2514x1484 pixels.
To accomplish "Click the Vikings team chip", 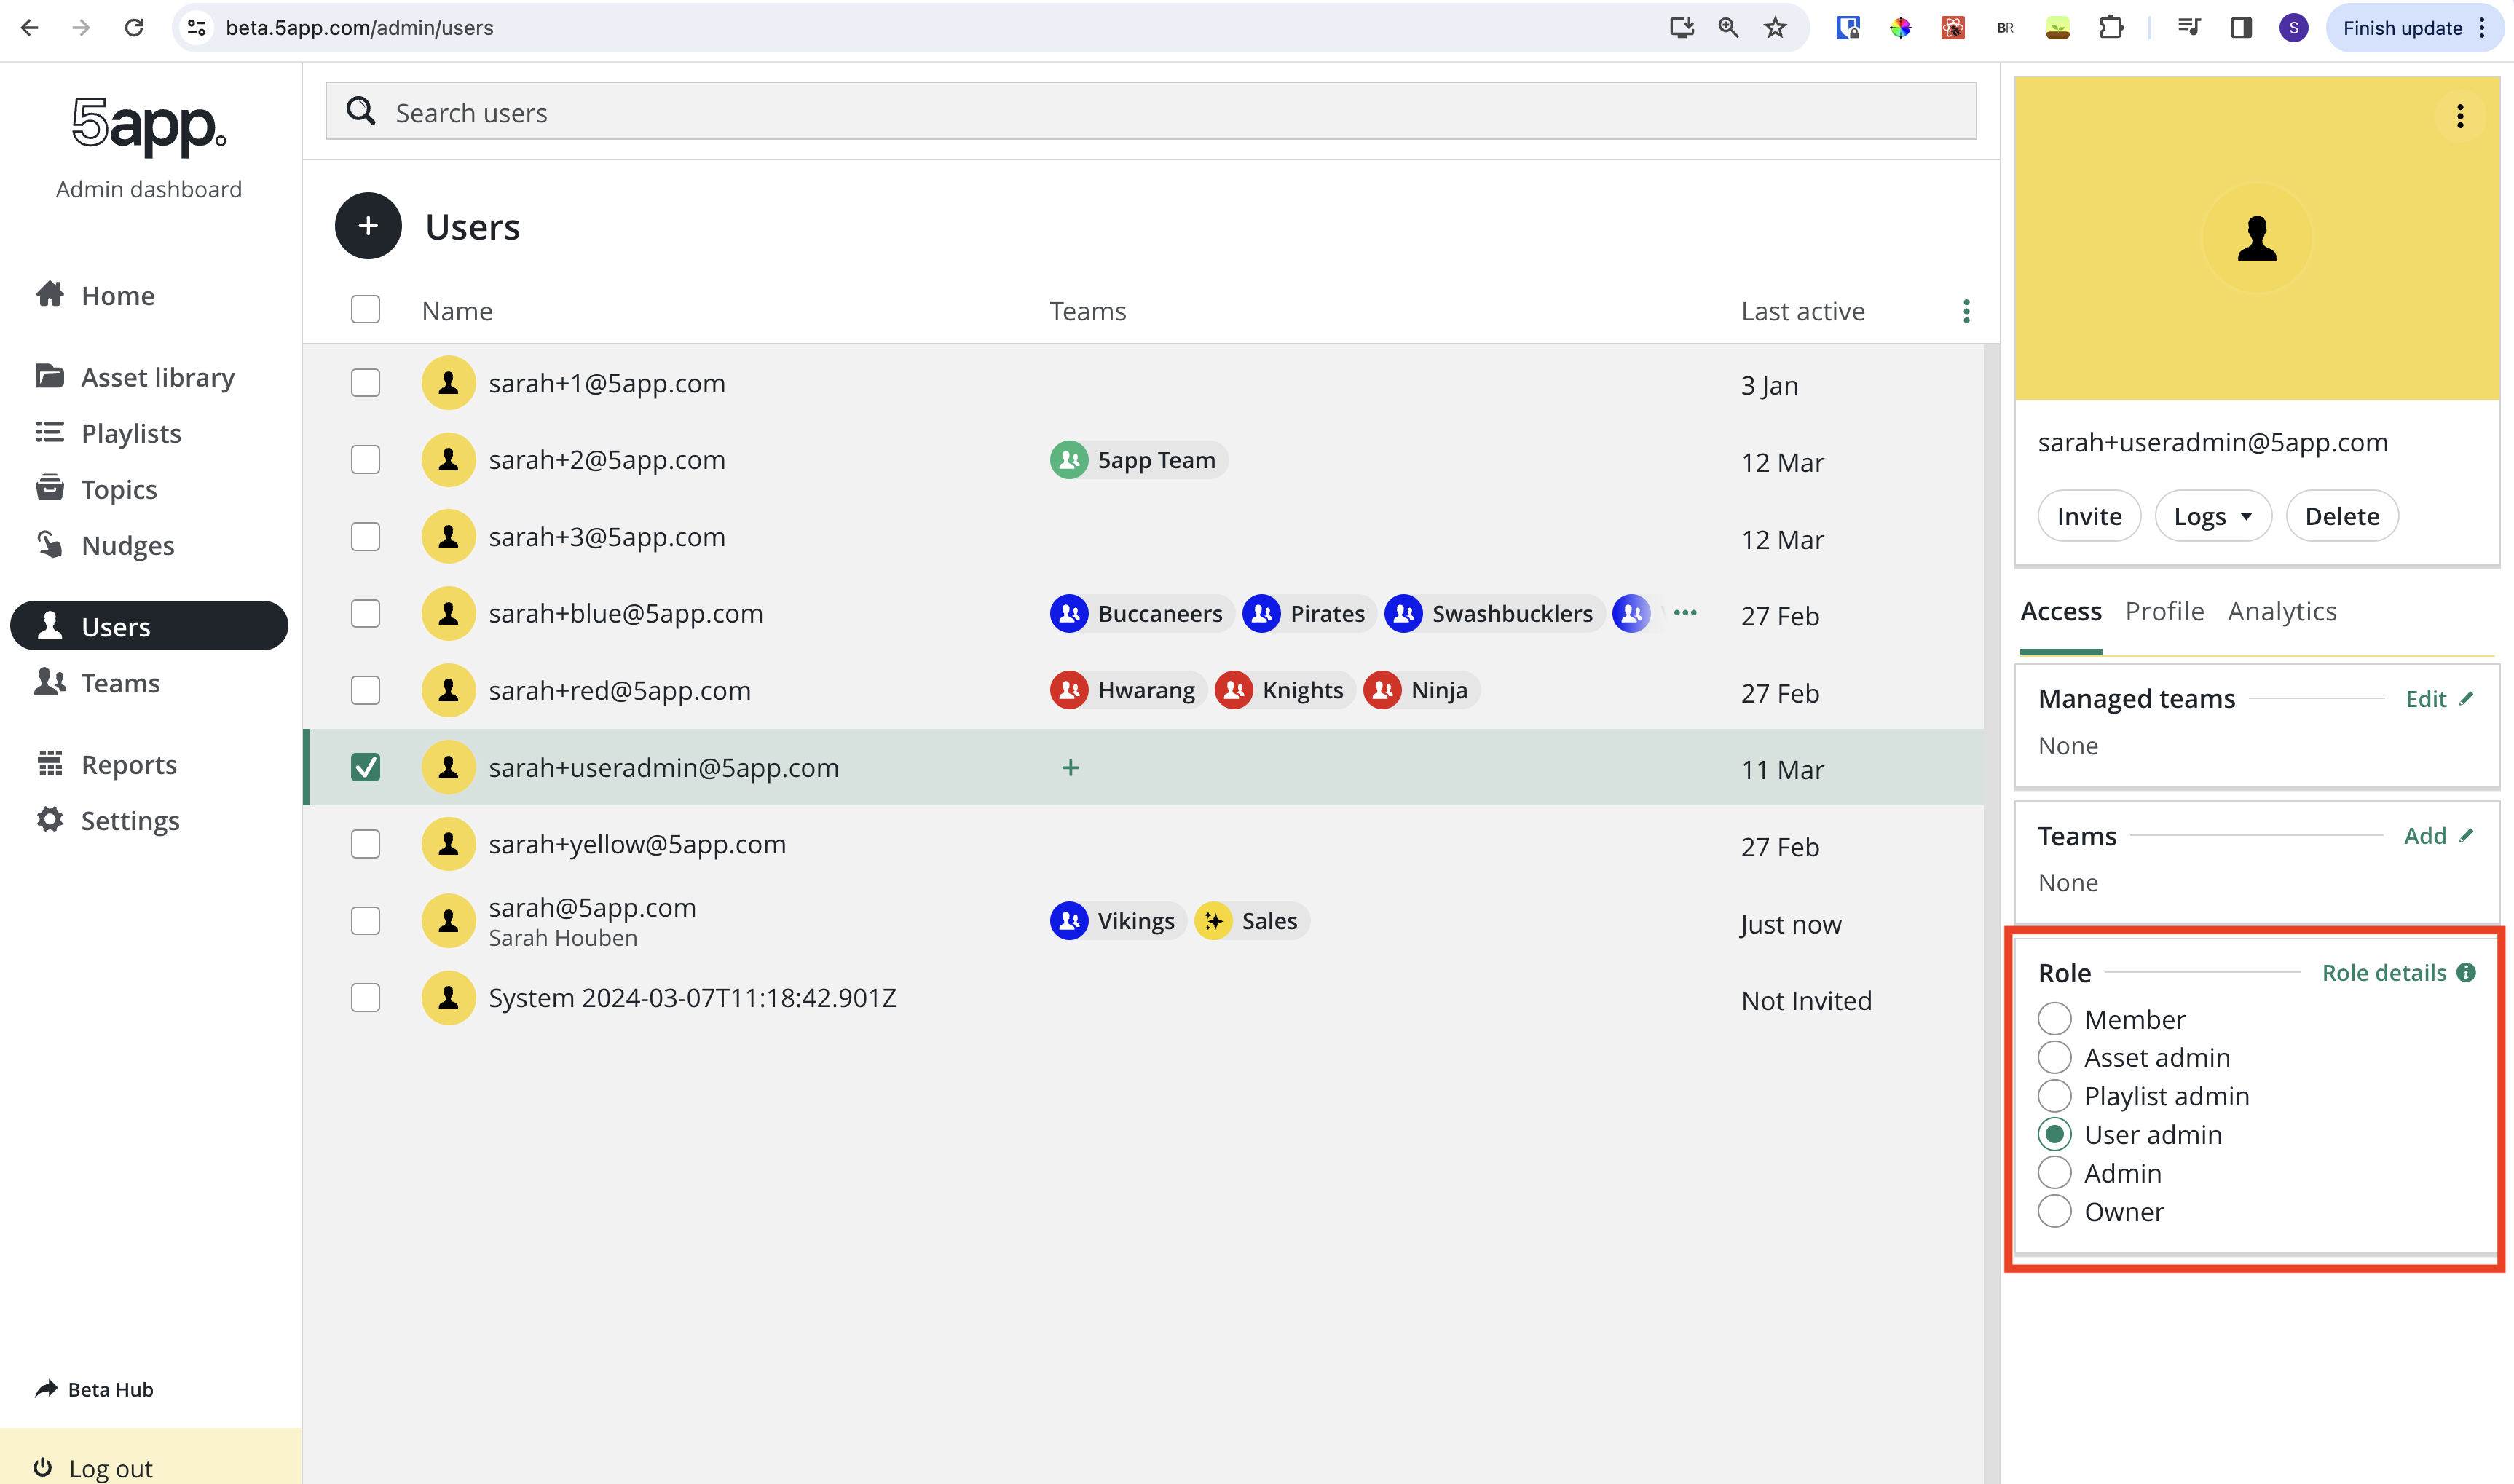I will pyautogui.click(x=1117, y=921).
